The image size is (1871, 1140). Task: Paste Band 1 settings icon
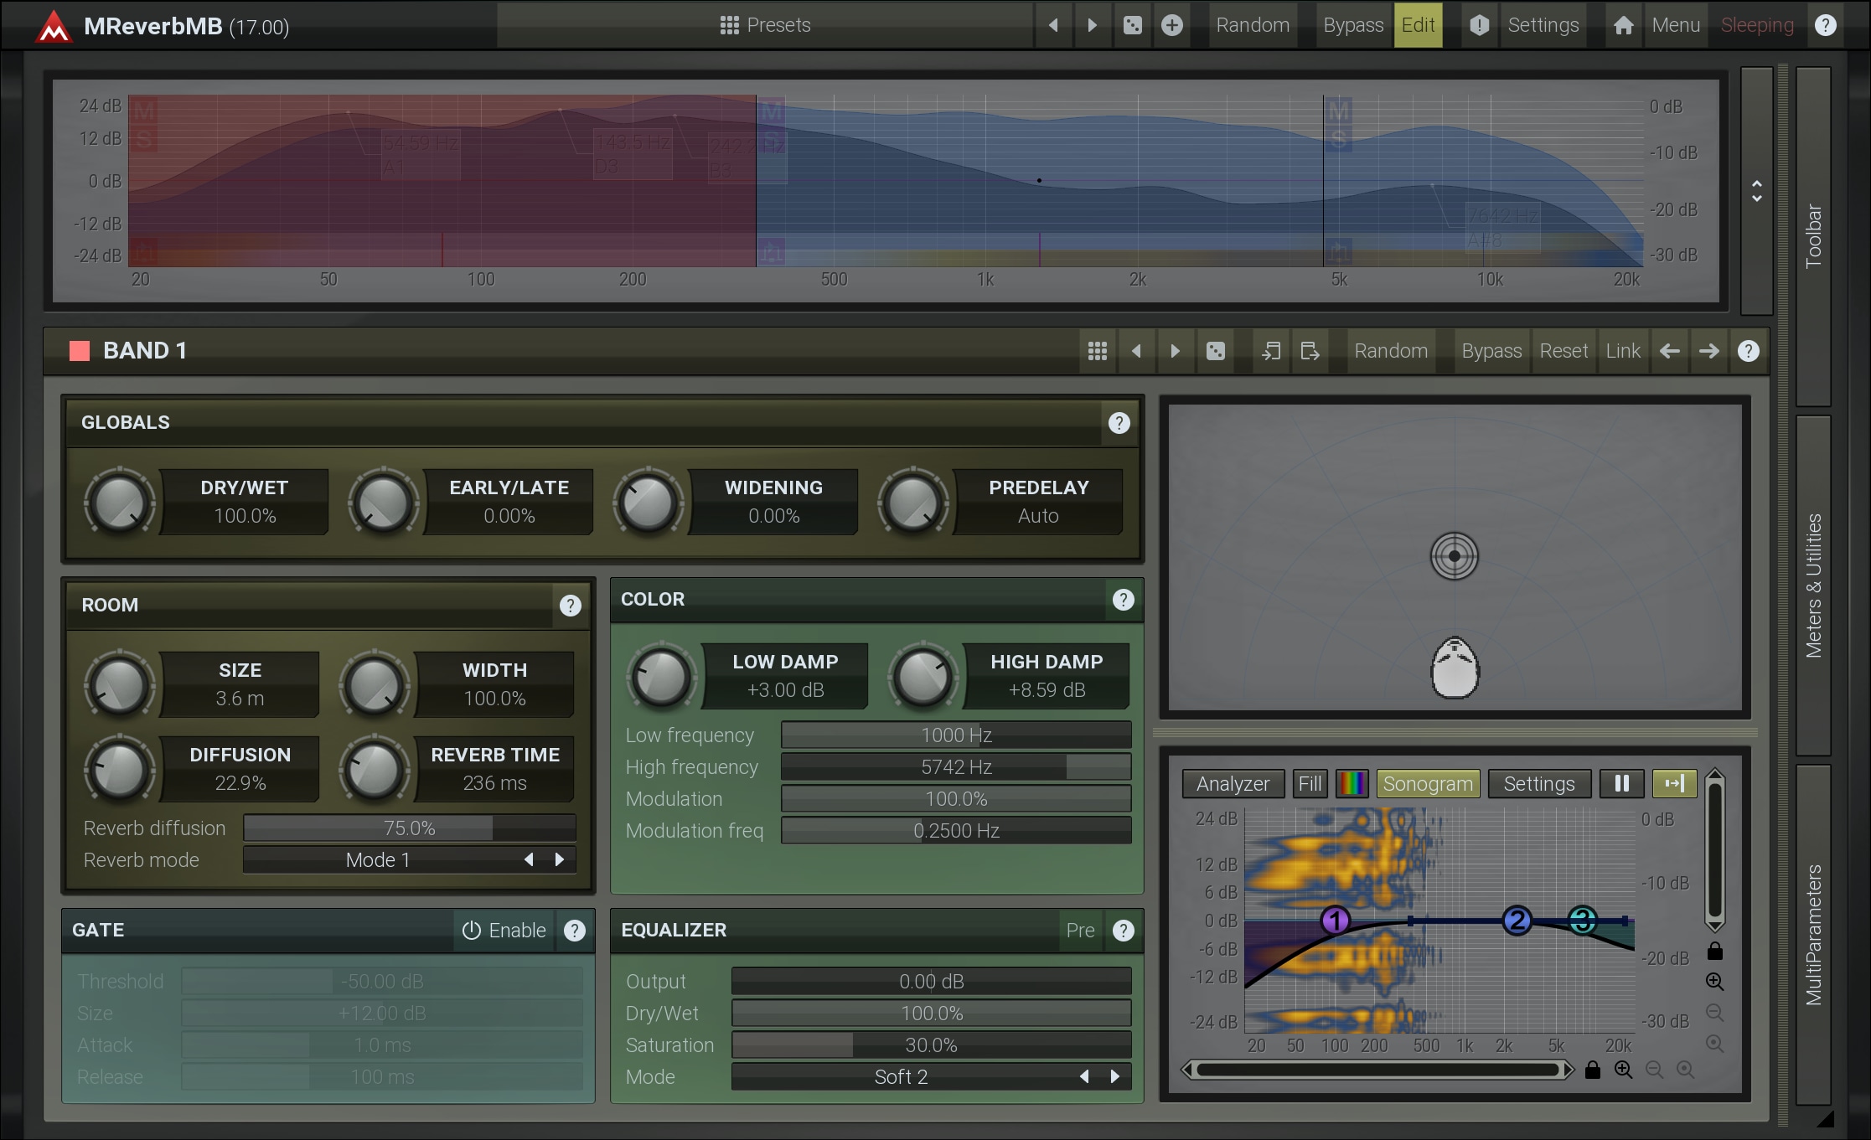(1310, 351)
